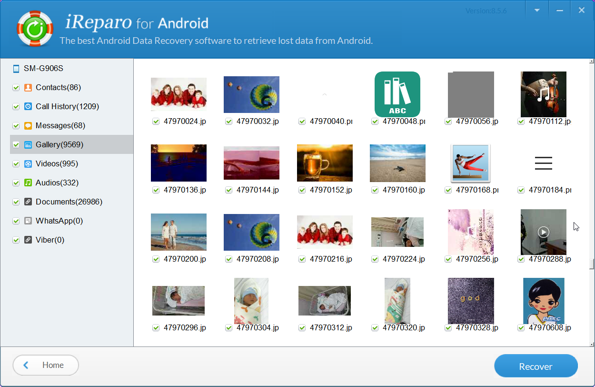Screen dimensions: 595x387
Task: Toggle the checkbox for 47970024.jp
Action: pyautogui.click(x=156, y=122)
